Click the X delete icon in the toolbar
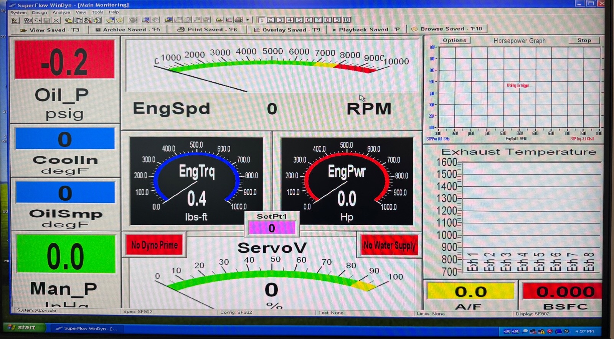 tap(56, 20)
